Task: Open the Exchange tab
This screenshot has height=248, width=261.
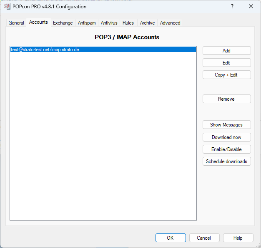Action: [x=63, y=23]
